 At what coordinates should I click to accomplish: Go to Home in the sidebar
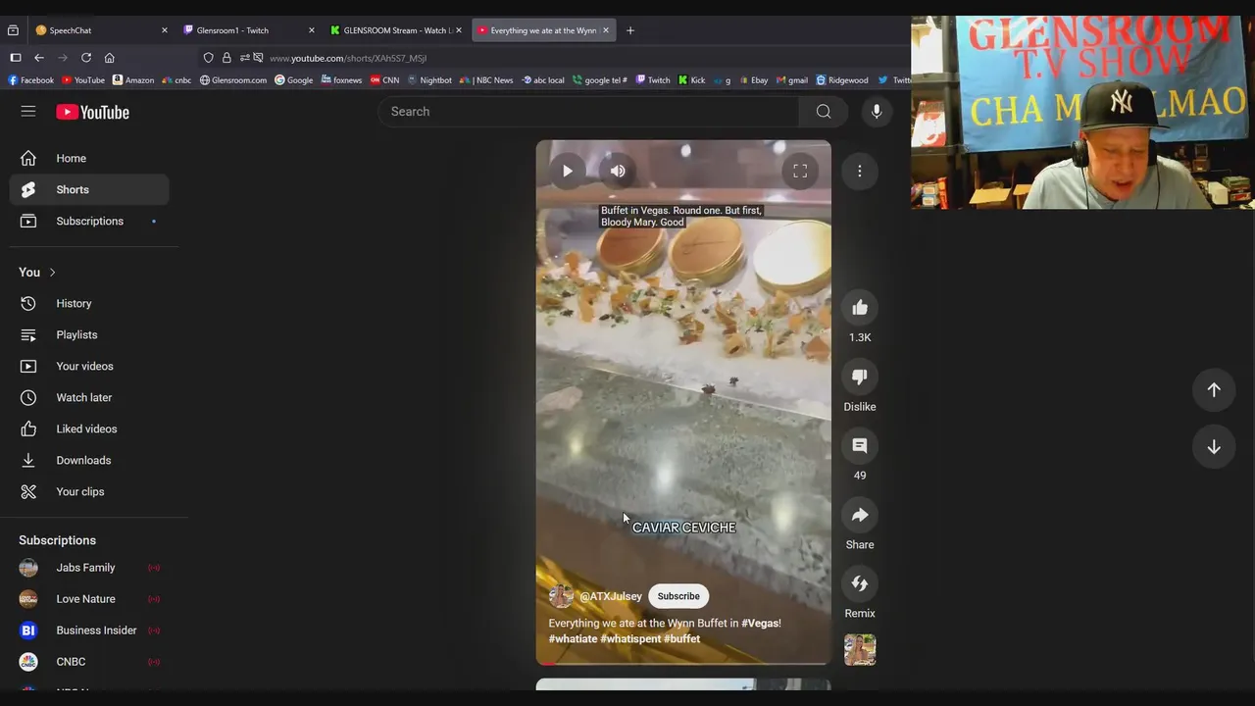(x=89, y=159)
